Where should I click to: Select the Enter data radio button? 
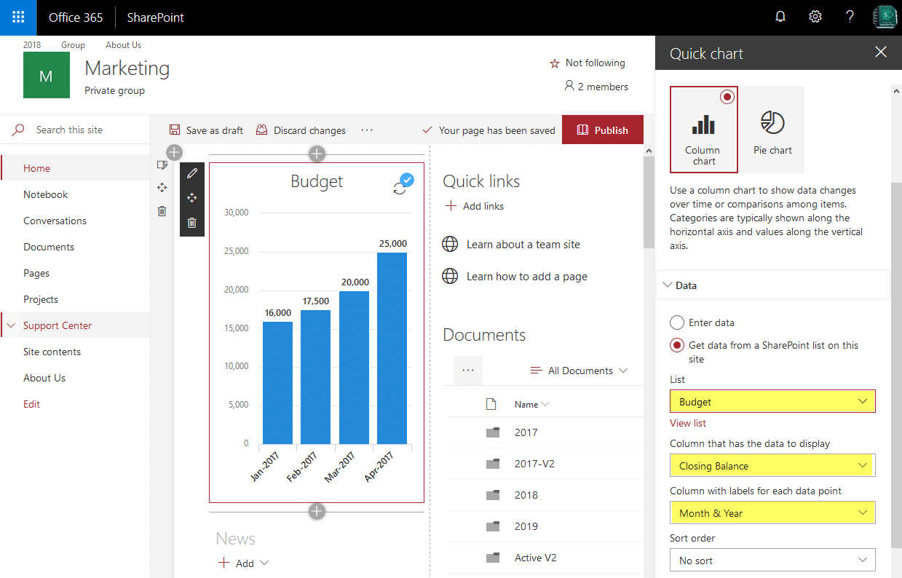click(x=676, y=322)
